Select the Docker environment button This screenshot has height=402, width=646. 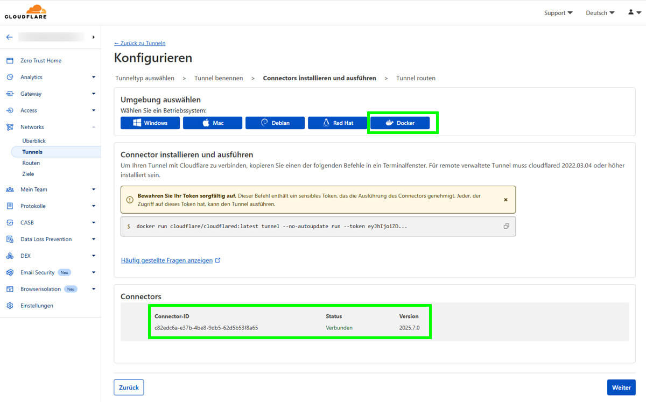point(400,123)
